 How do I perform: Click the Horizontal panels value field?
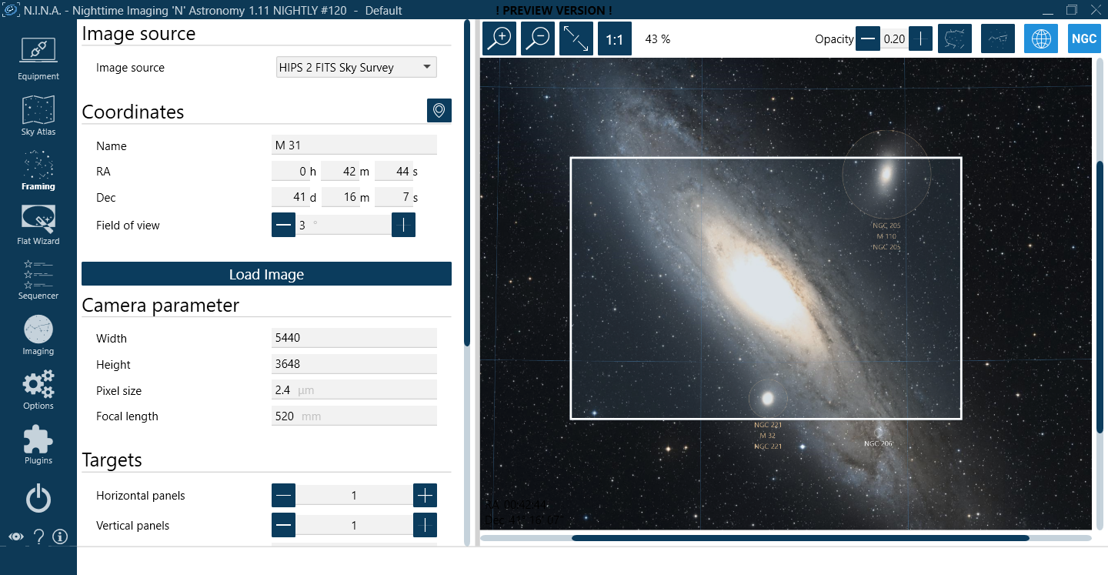(354, 495)
